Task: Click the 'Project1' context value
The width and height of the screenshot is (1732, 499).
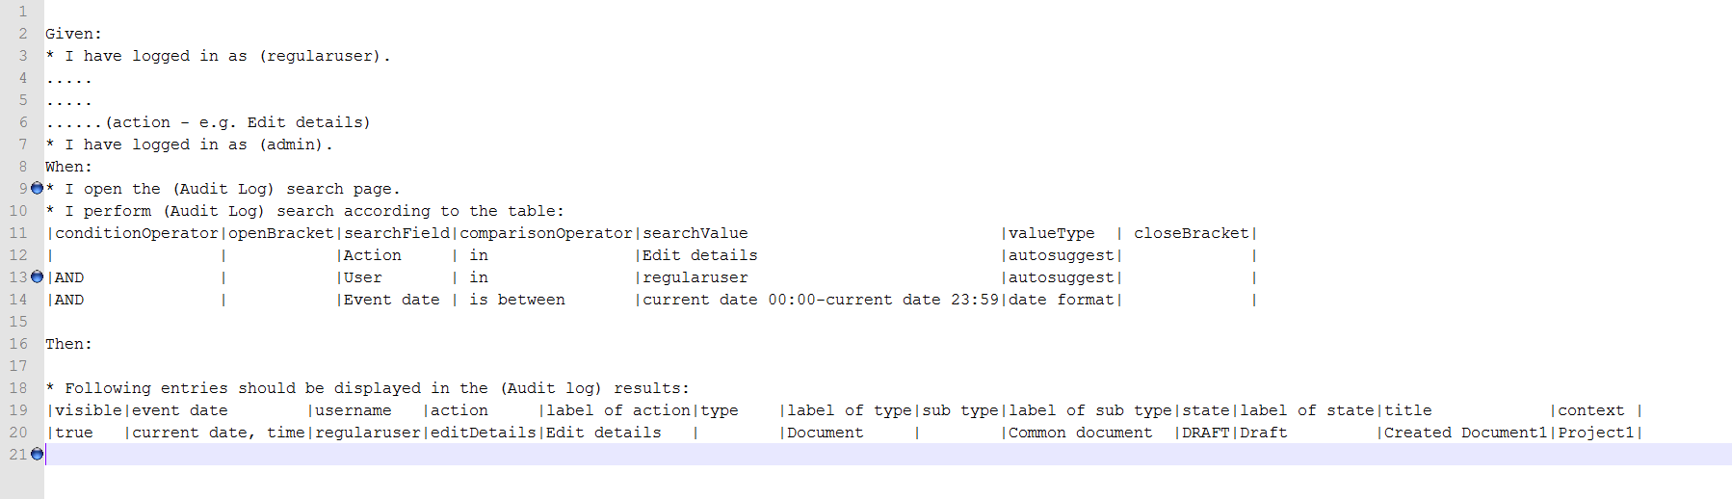Action: click(1596, 433)
